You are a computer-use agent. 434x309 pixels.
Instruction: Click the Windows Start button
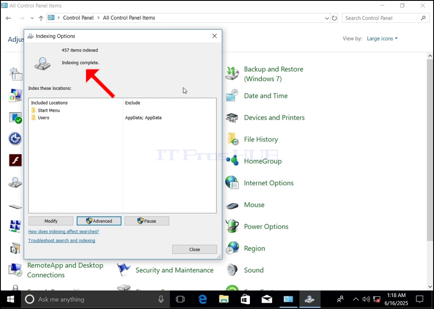(11, 299)
